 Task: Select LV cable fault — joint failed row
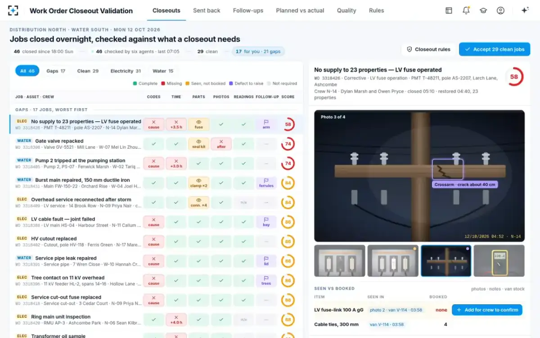(x=156, y=222)
